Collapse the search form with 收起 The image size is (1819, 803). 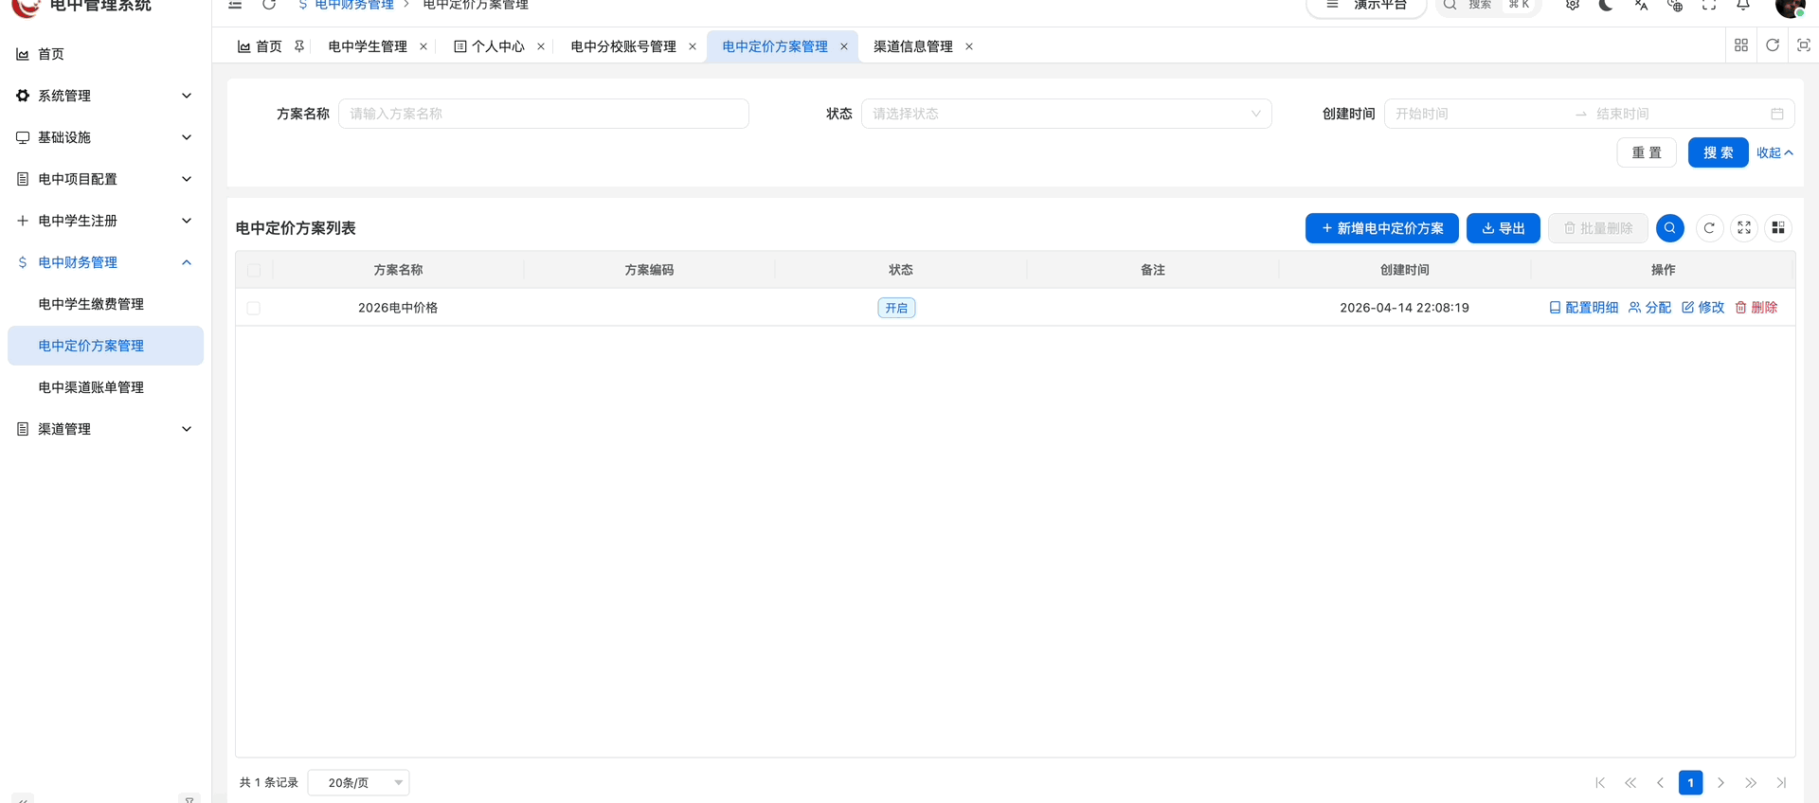pyautogui.click(x=1774, y=152)
